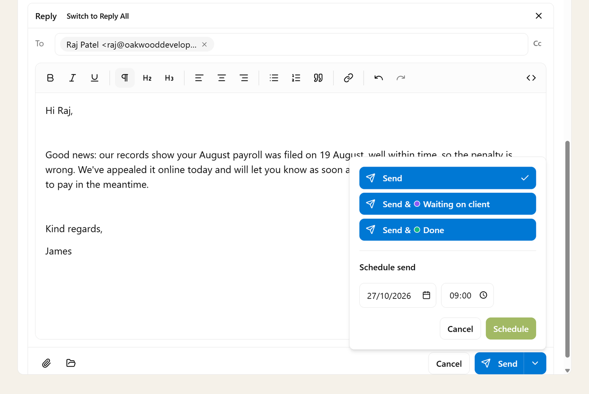Redo the last edit
This screenshot has height=394, width=589.
401,78
